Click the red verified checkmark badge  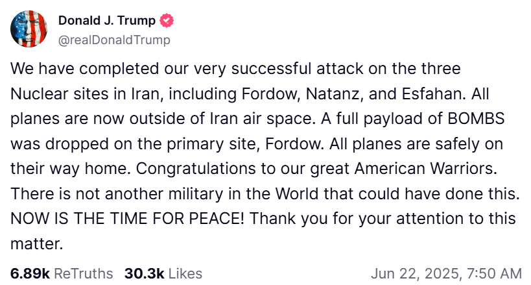tap(166, 21)
